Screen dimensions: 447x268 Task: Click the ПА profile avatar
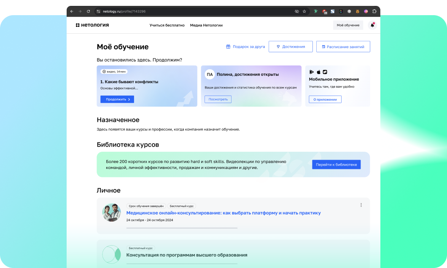point(210,75)
